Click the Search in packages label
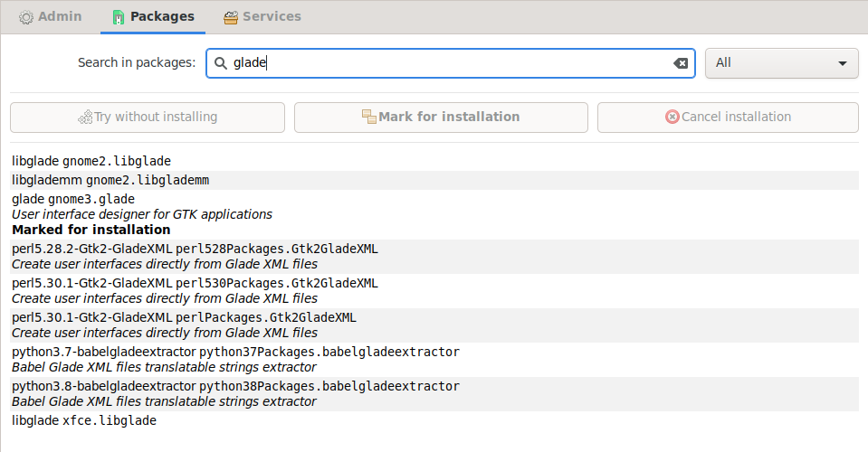 pos(137,63)
